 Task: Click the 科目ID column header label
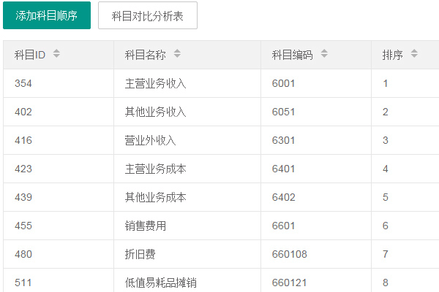30,55
